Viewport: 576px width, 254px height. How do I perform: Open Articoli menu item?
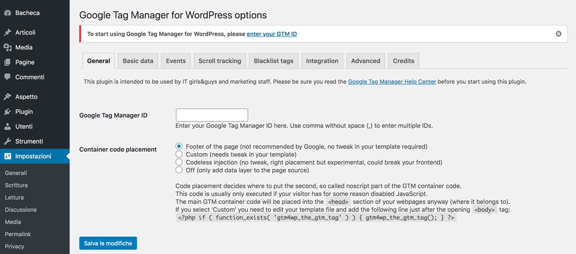point(35,32)
